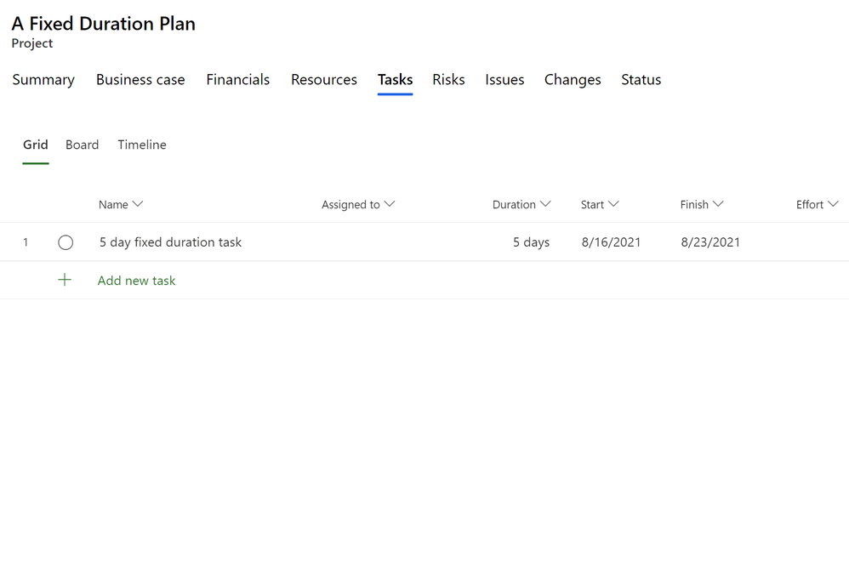This screenshot has height=574, width=849.
Task: Open the Finish column dropdown
Action: coord(718,204)
